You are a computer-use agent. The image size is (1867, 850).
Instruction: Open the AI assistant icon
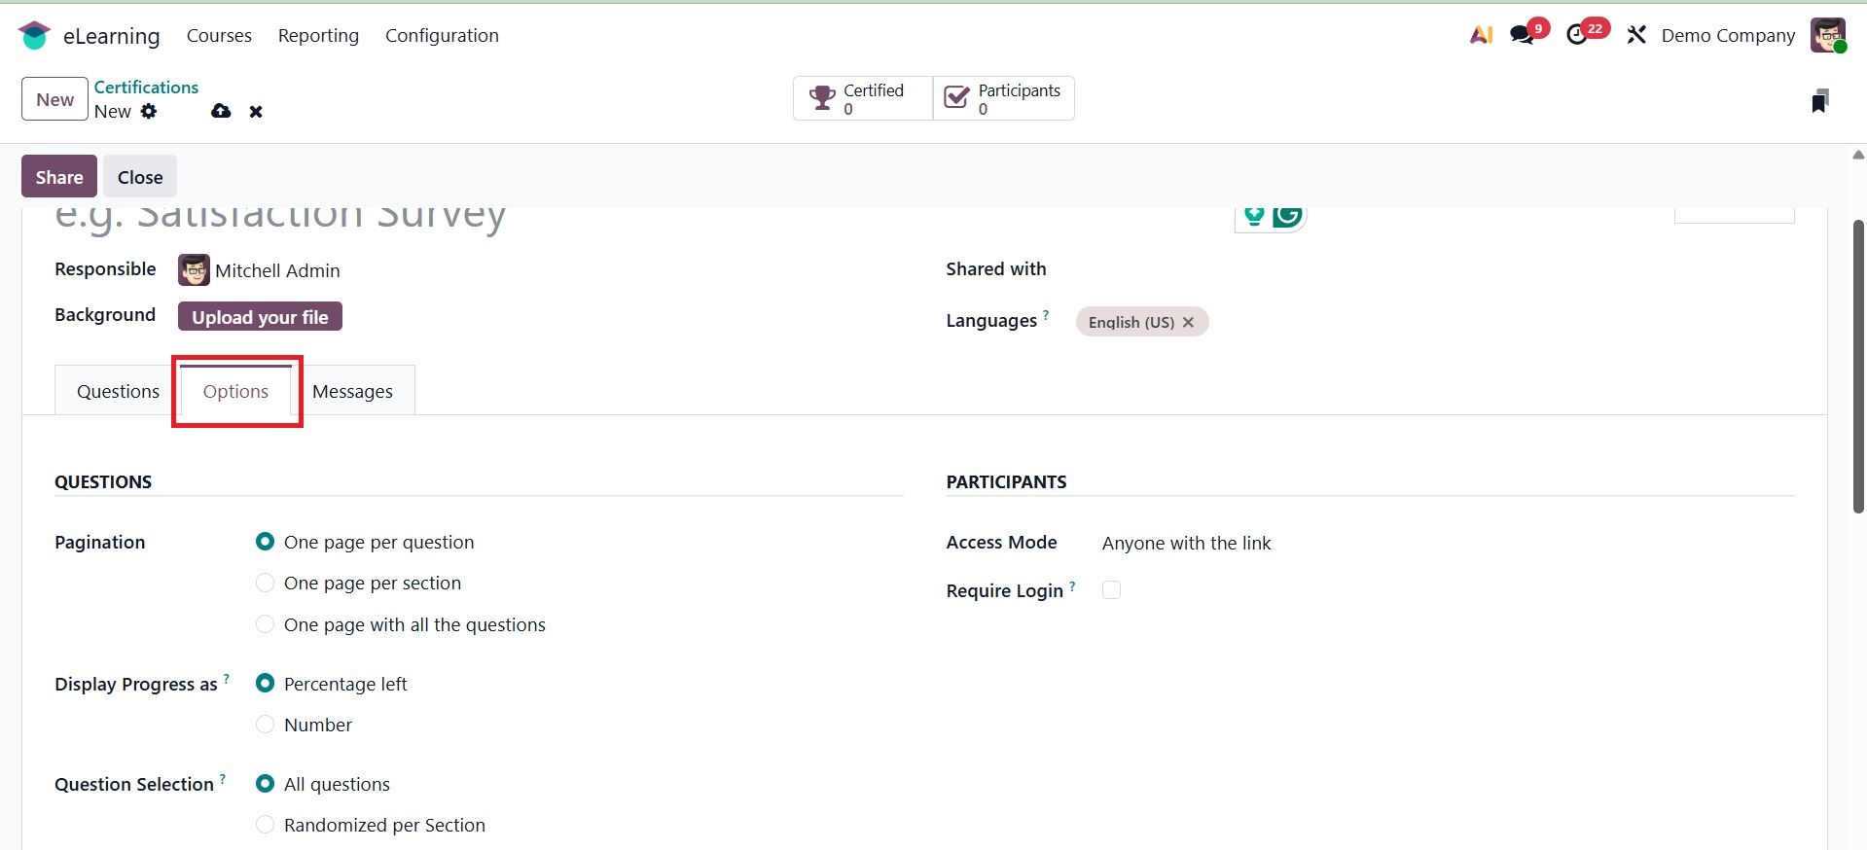[x=1481, y=35]
